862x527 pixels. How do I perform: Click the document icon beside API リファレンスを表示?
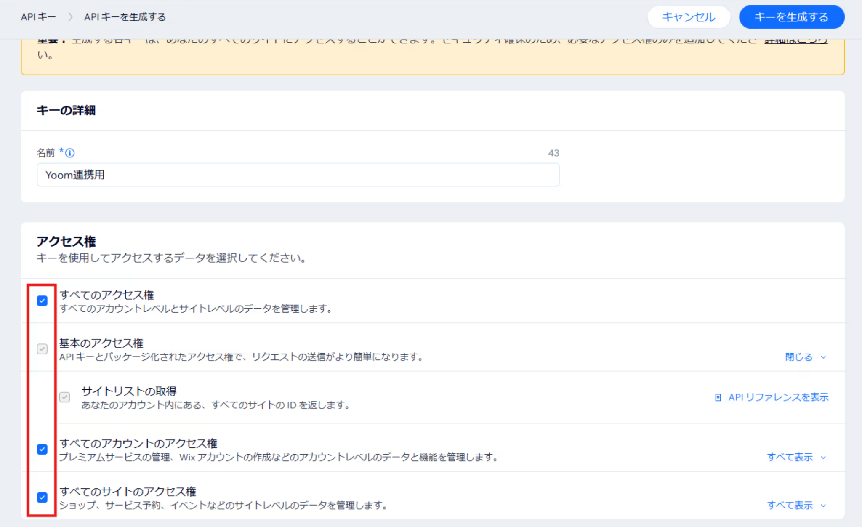point(718,397)
